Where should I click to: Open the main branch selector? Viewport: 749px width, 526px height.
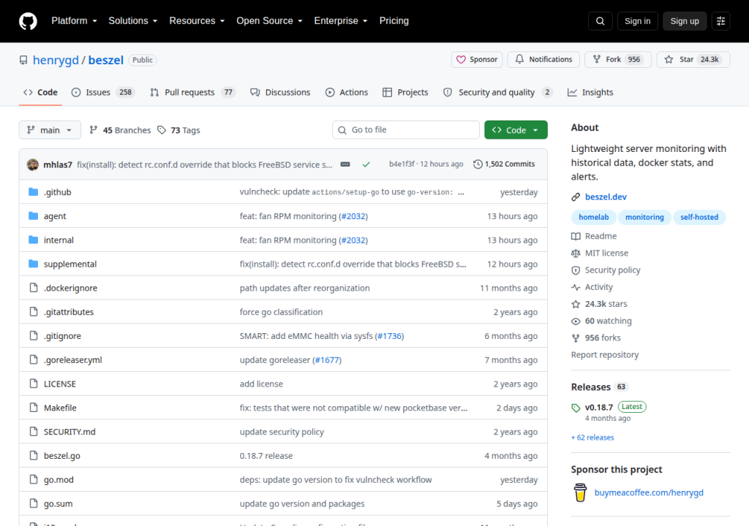coord(50,130)
